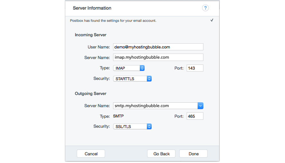Click the checkmark beside the settings-found message
285x163 pixels.
212,20
